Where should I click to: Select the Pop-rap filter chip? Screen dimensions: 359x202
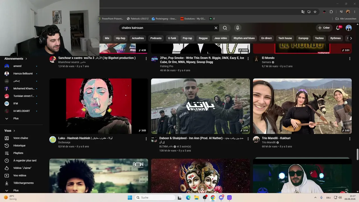click(x=187, y=38)
